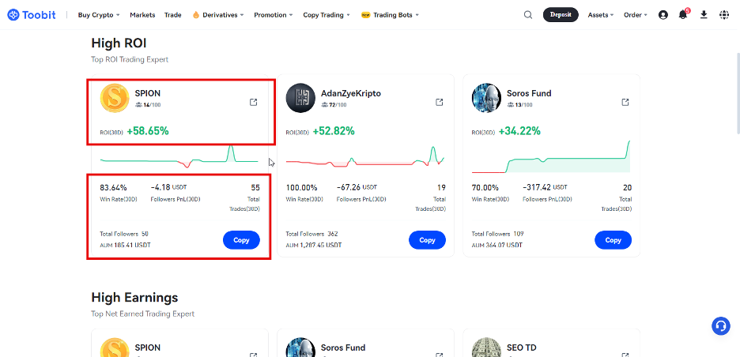Copy the Soros Fund trader
Viewport: 740px width, 357px height.
(613, 240)
